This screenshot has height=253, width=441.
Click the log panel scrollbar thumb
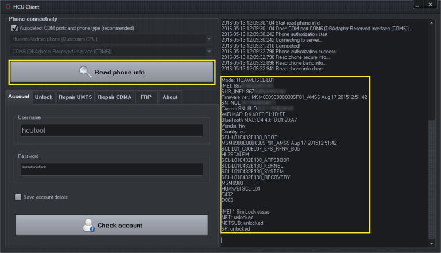click(x=431, y=180)
